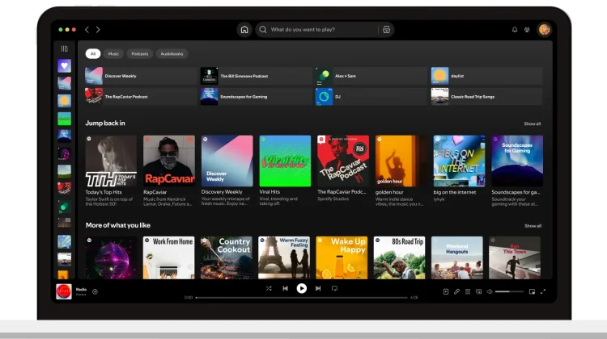The width and height of the screenshot is (607, 339).
Task: Open the RapCaviar playlist card
Action: point(169,170)
